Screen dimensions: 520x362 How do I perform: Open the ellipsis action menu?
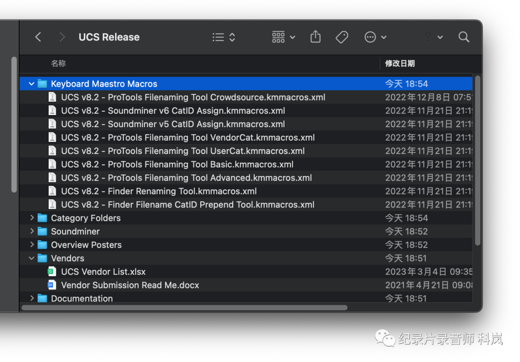375,37
